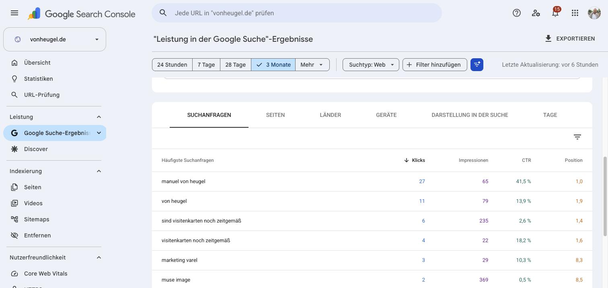This screenshot has width=608, height=288.
Task: Switch to the Seiten tab
Action: (275, 115)
